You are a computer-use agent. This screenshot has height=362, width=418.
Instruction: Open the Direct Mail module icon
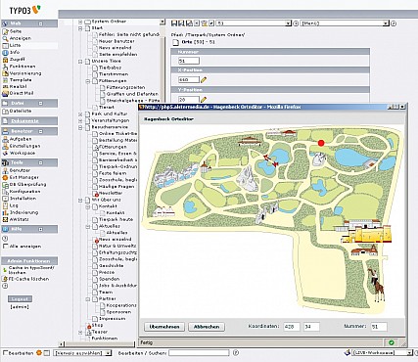click(x=5, y=94)
